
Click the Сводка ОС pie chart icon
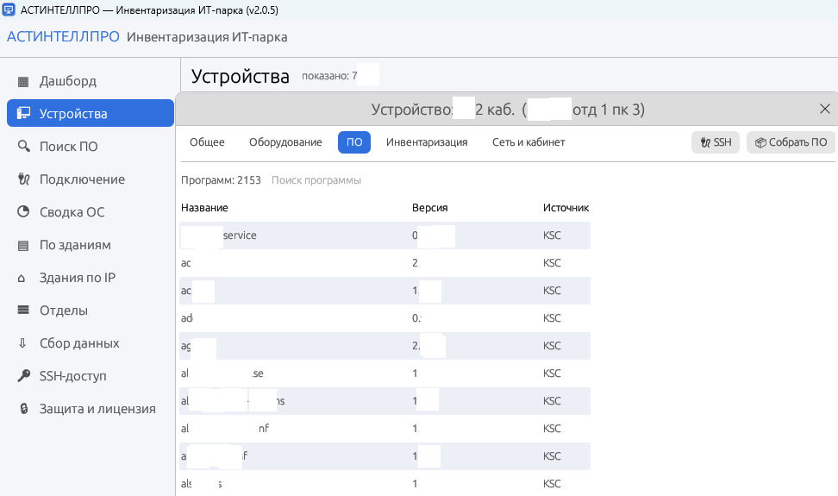tap(23, 211)
